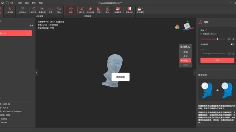
Task: Select 简化 in the point cloud editing group
Action: pos(59,10)
